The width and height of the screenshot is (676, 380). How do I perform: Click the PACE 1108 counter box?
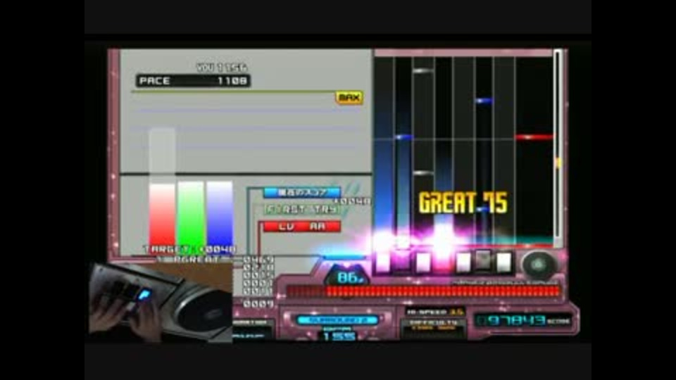[193, 80]
